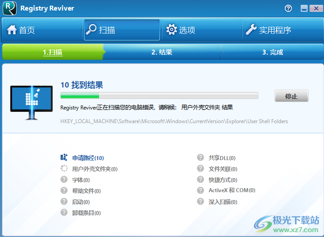Screen dimensions: 324x237
Task: Click the wrench utilities icon
Action: (x=251, y=29)
